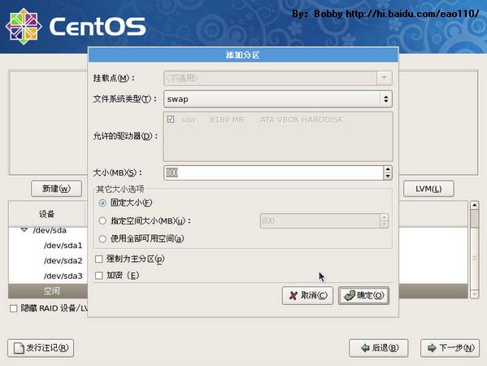
Task: Click the 确定(O) confirm button
Action: click(363, 295)
